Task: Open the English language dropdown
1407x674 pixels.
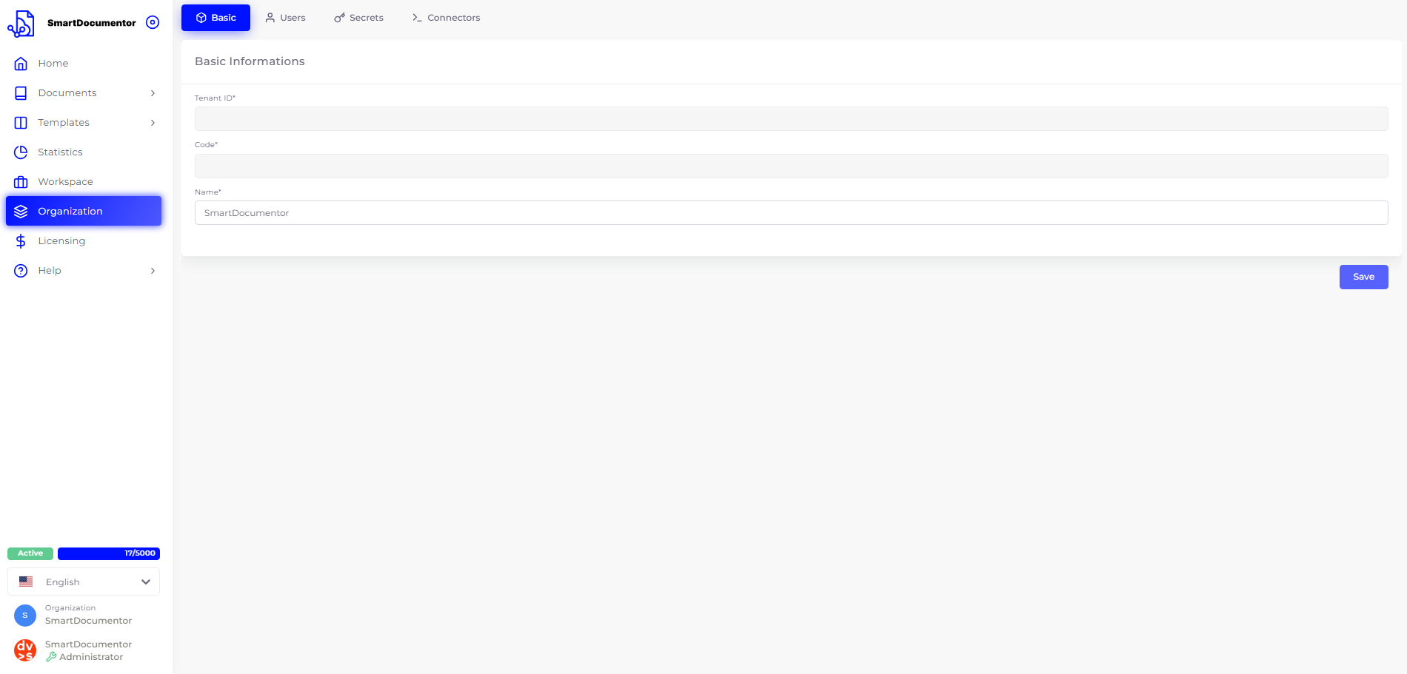Action: click(84, 582)
